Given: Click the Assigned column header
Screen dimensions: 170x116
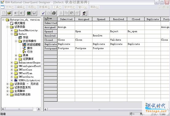Looking at the screenshot, I should click(x=84, y=19).
